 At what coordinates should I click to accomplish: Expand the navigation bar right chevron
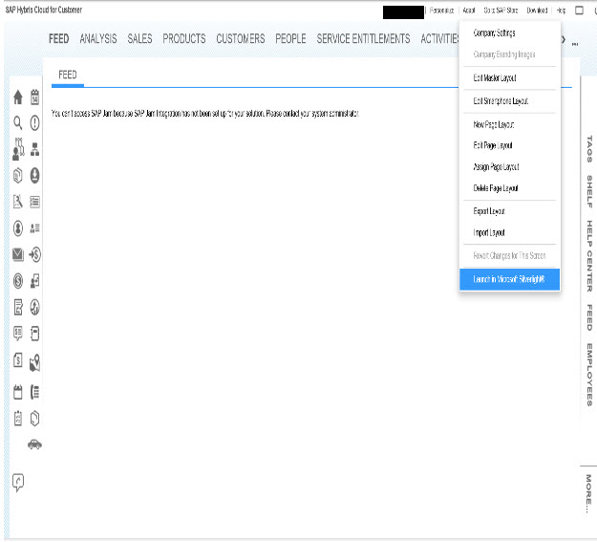coord(564,39)
